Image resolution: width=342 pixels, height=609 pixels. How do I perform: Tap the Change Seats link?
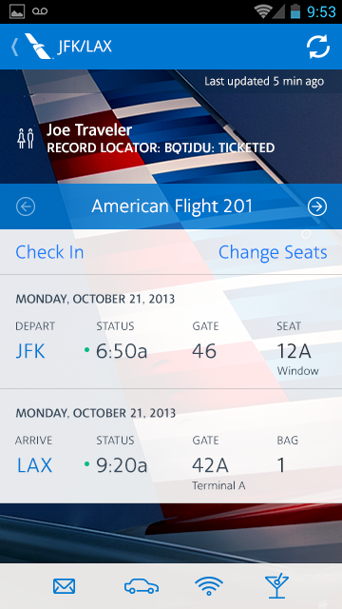[273, 252]
